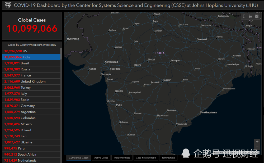Select the South Africa row

pos(31,154)
